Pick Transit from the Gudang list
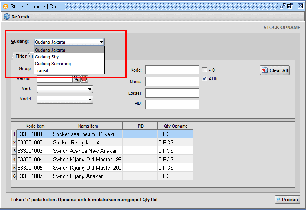 [x=41, y=70]
